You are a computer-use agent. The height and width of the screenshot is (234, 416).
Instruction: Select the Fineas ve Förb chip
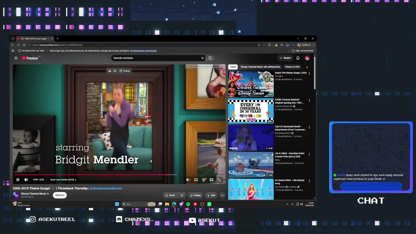[292, 67]
